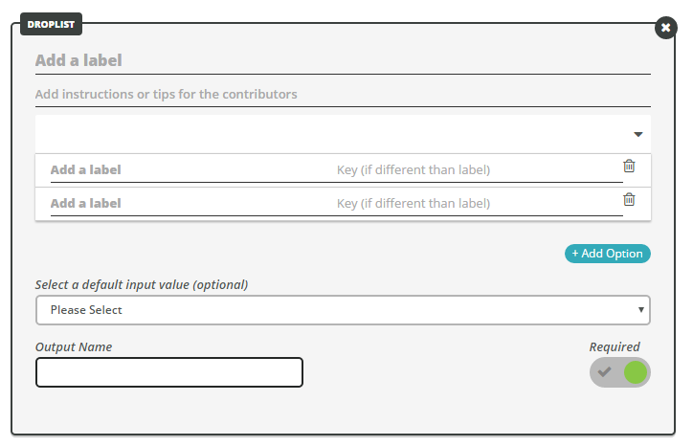Click the + Add Option button

coord(607,254)
